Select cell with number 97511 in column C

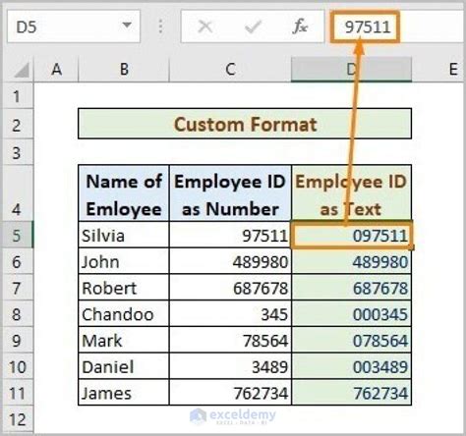[230, 235]
